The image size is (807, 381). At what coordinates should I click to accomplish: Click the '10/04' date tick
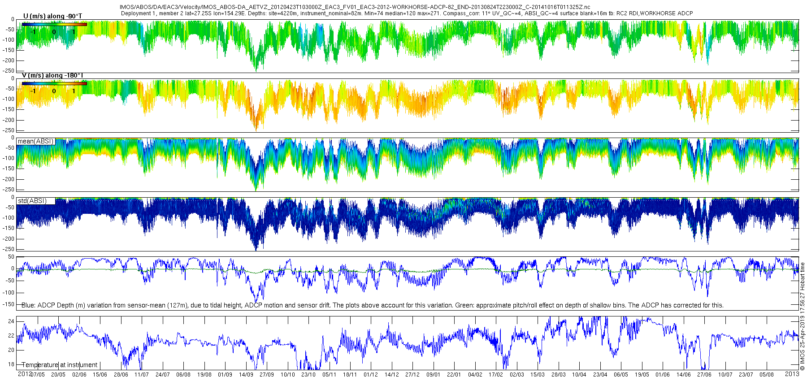[x=579, y=375]
